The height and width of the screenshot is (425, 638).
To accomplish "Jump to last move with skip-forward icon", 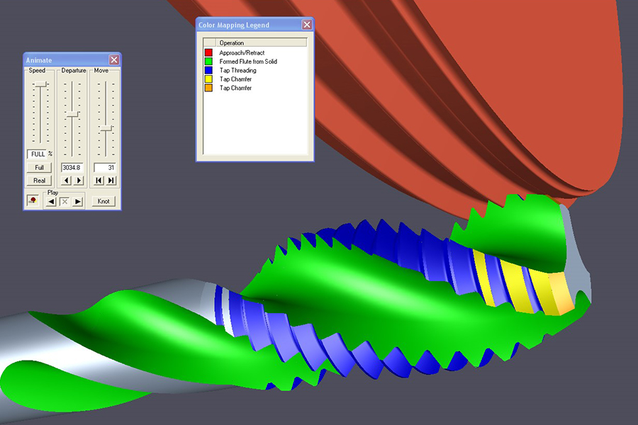I will click(111, 181).
